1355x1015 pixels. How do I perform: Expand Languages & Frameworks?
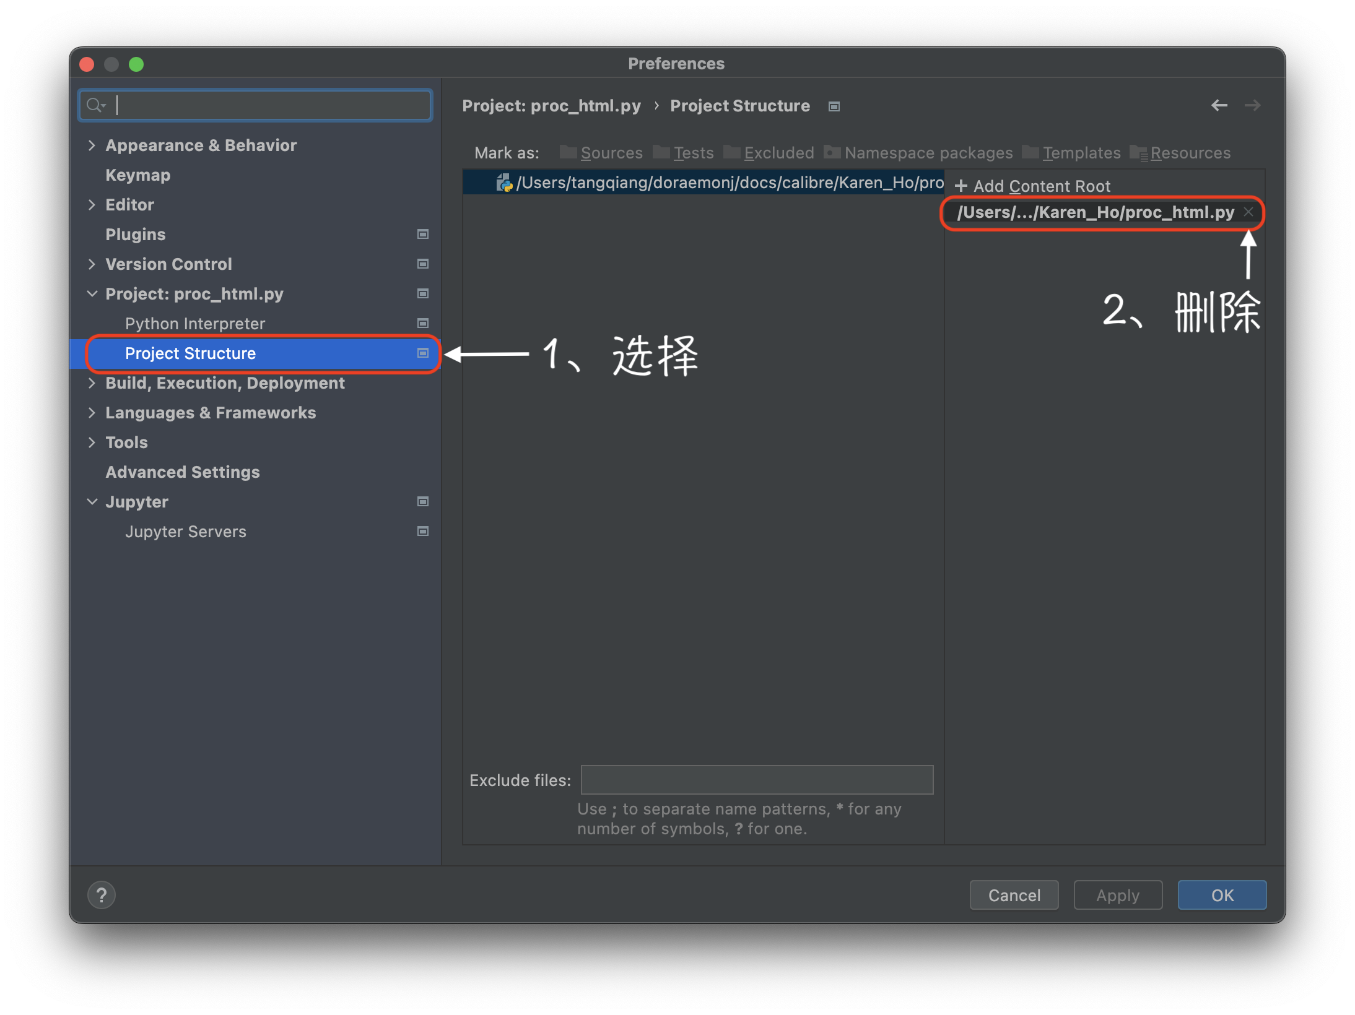click(92, 412)
